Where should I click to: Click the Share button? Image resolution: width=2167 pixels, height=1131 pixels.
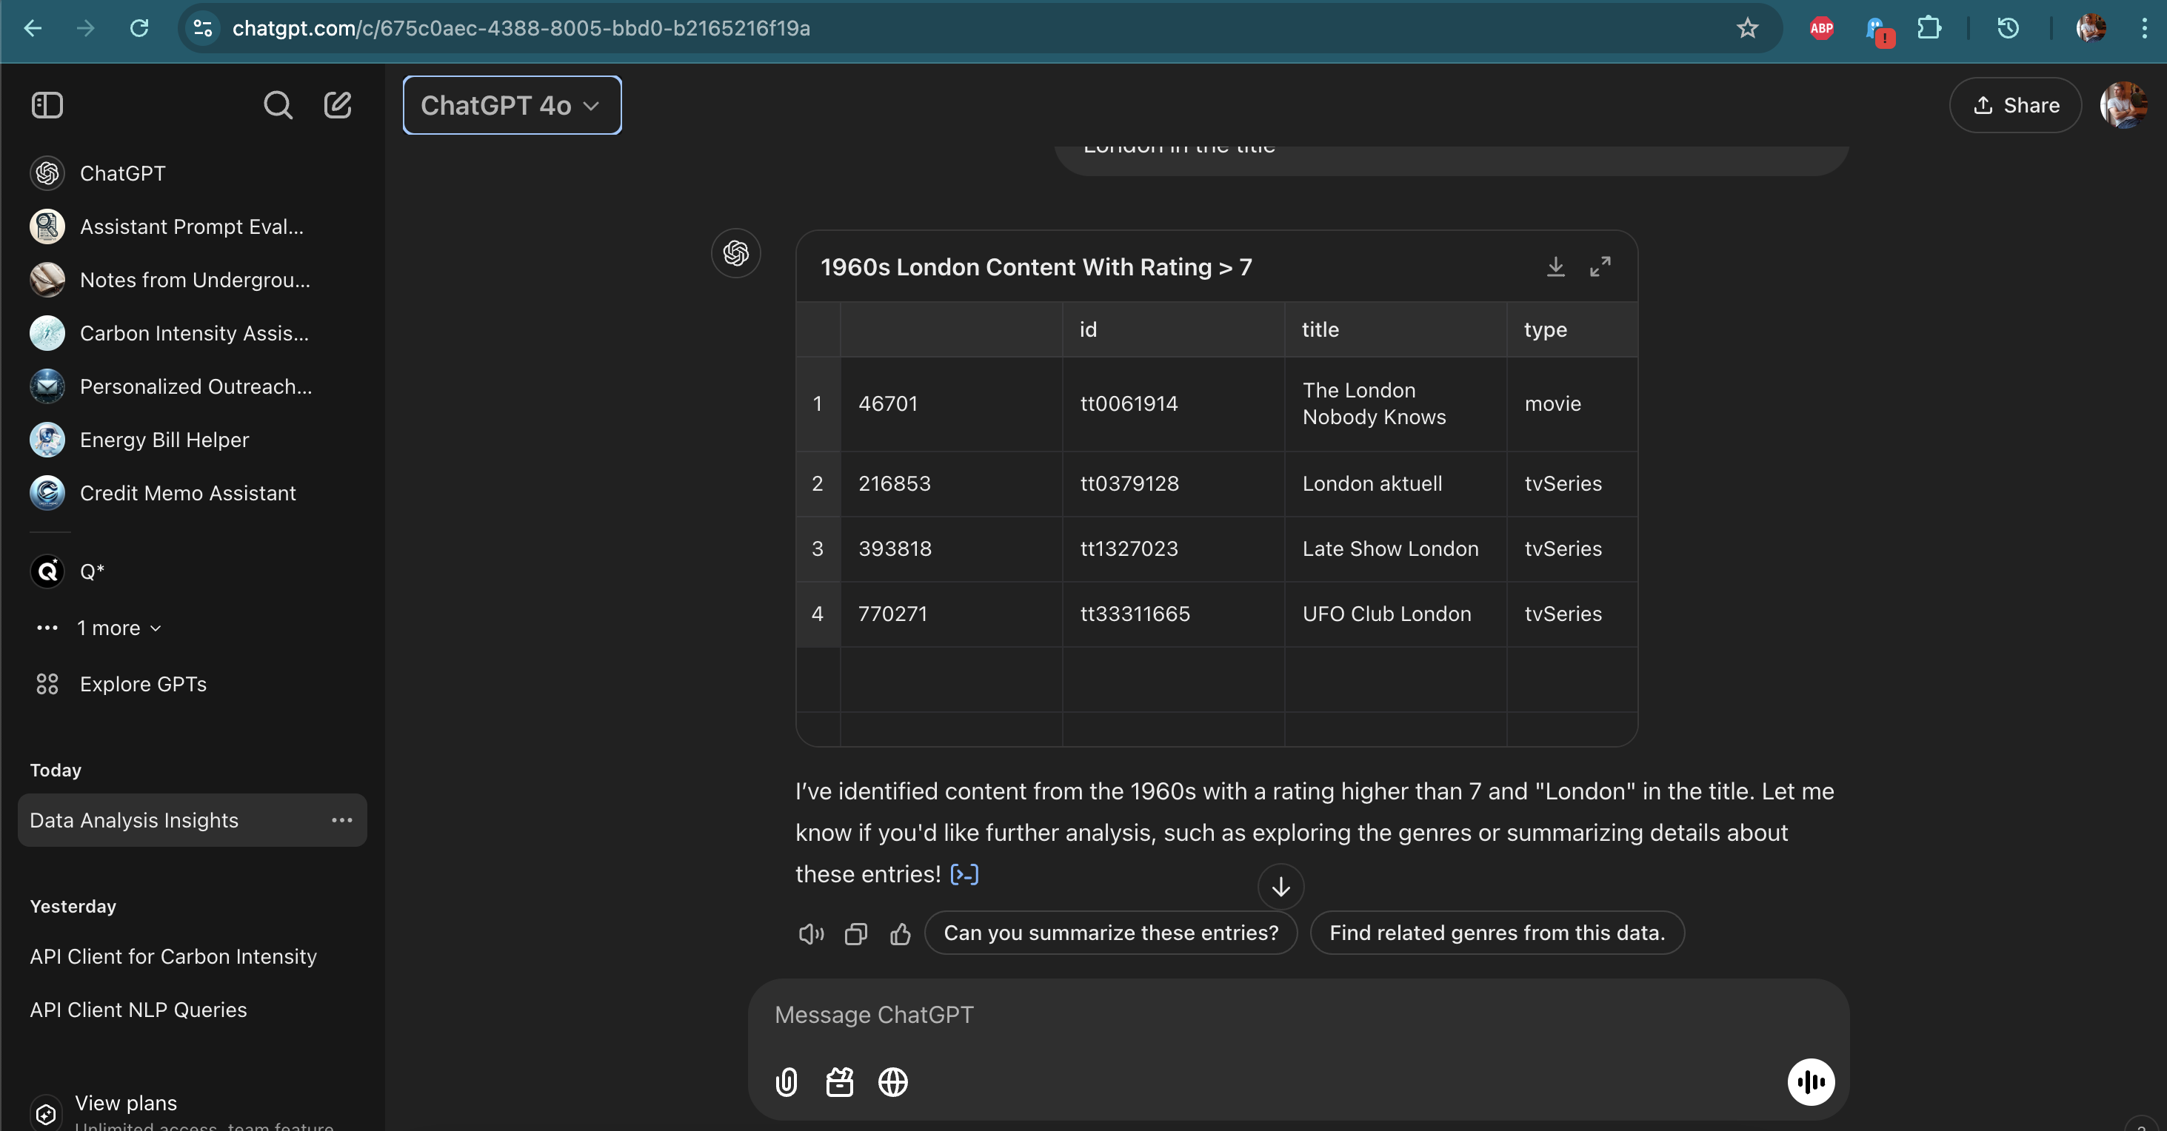(x=2016, y=105)
